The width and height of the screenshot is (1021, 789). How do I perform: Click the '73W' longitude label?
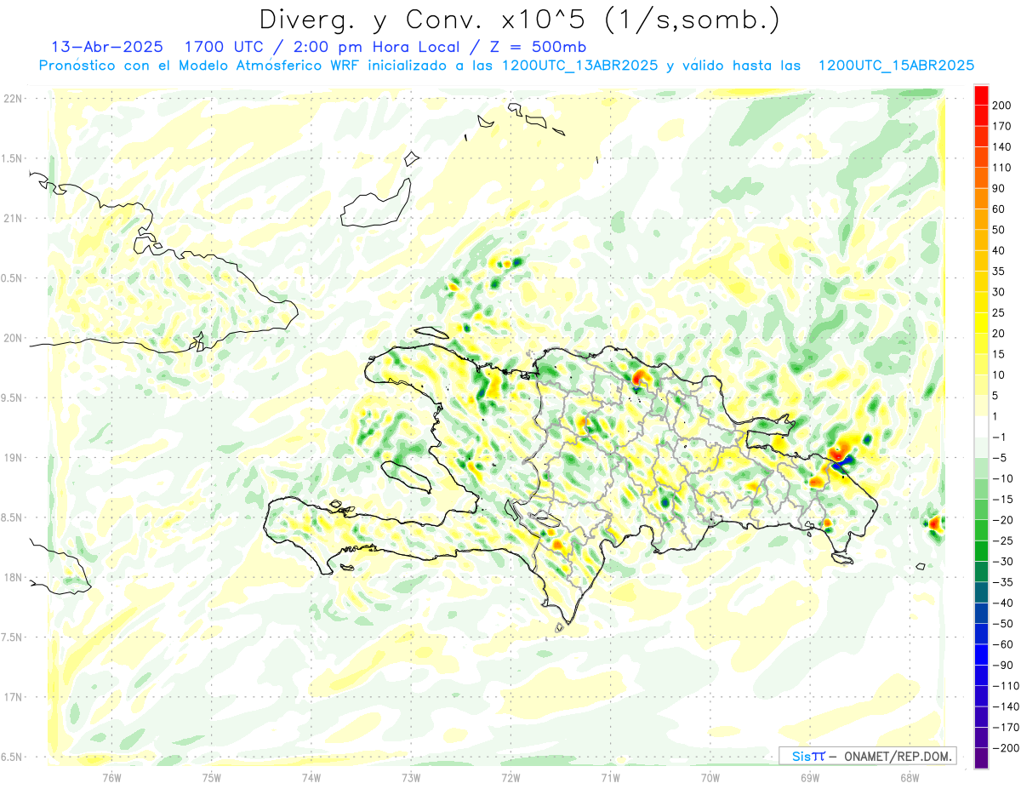point(411,778)
